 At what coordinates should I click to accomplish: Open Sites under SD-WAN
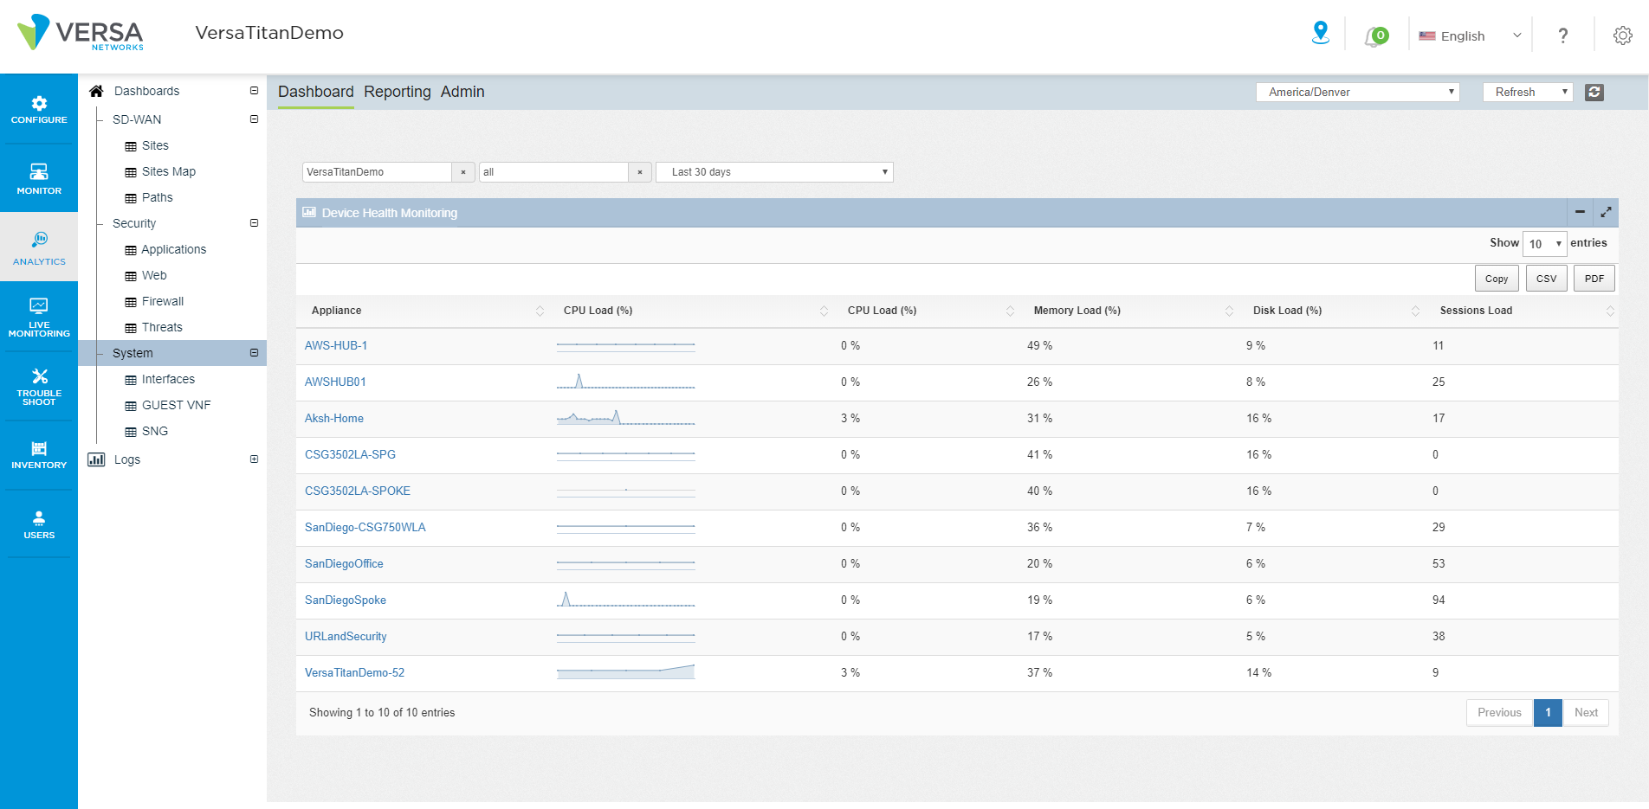155,145
